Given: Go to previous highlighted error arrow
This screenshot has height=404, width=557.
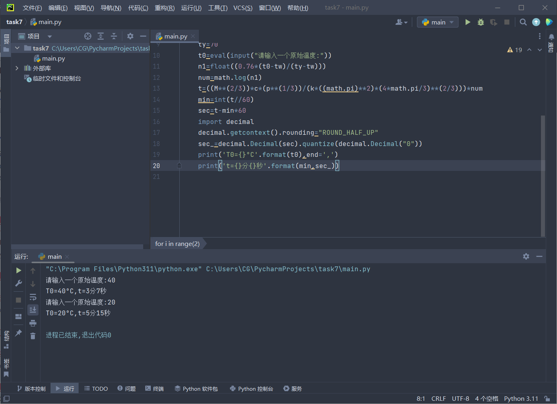Looking at the screenshot, I should tap(529, 50).
